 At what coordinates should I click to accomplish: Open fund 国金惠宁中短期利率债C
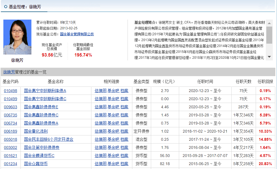45,99
